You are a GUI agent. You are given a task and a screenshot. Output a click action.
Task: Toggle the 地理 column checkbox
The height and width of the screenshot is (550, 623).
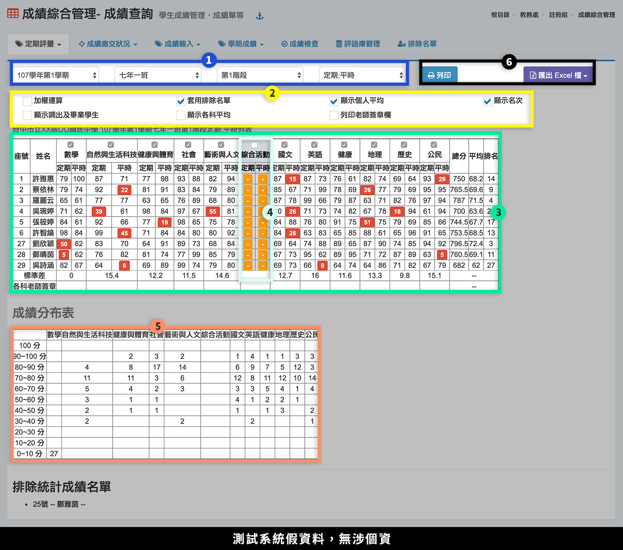pos(374,145)
